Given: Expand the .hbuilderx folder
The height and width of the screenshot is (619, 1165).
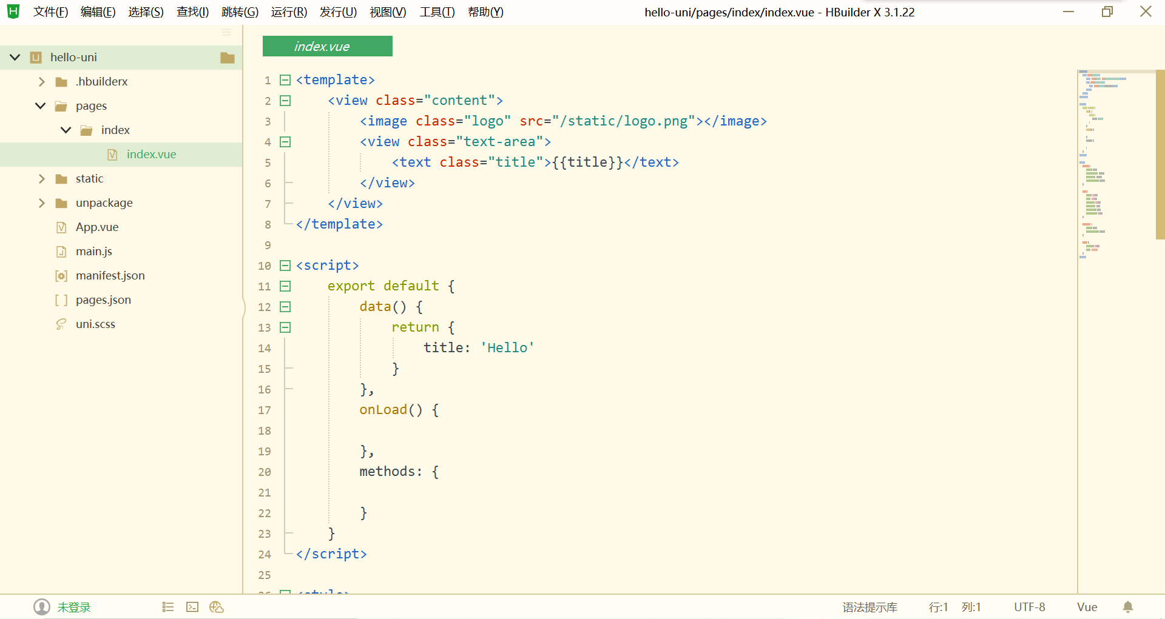Looking at the screenshot, I should click(x=41, y=82).
